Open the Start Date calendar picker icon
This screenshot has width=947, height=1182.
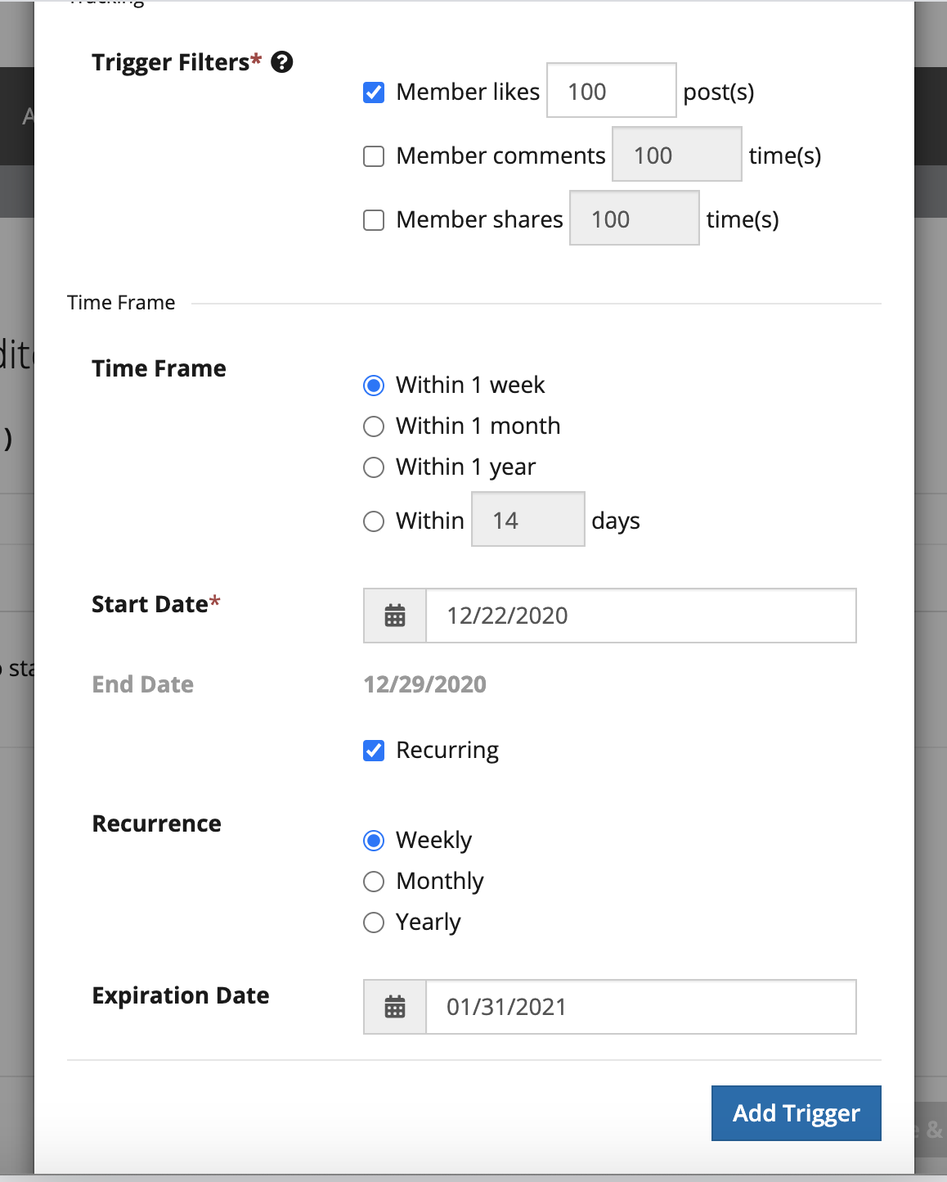point(395,616)
